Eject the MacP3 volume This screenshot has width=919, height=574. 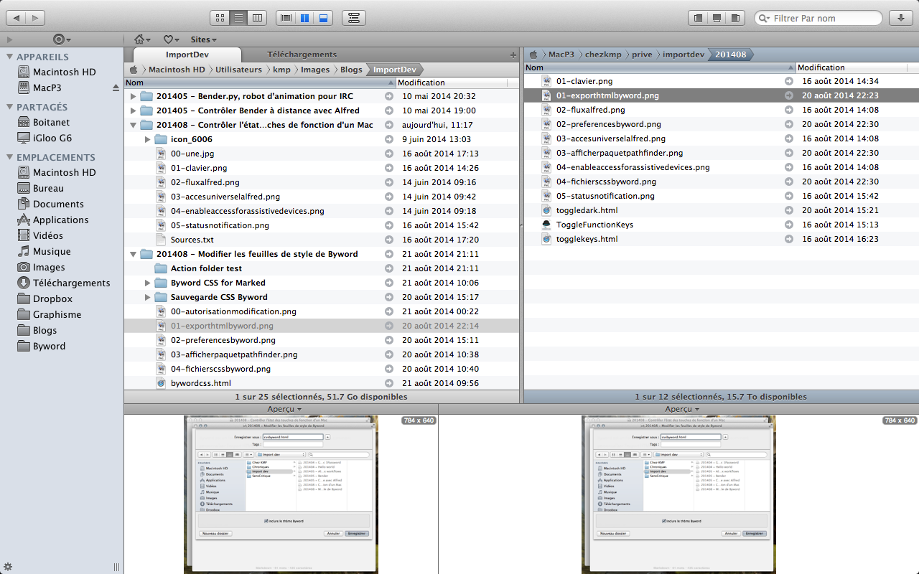pos(116,88)
